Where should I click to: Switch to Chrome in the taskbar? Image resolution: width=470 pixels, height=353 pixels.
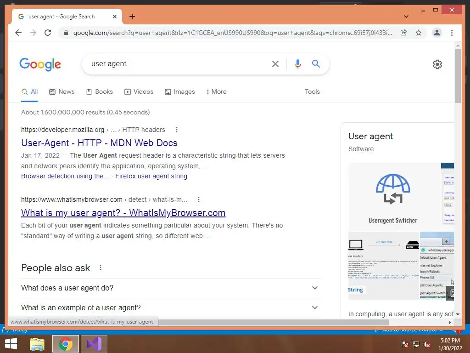click(x=65, y=344)
